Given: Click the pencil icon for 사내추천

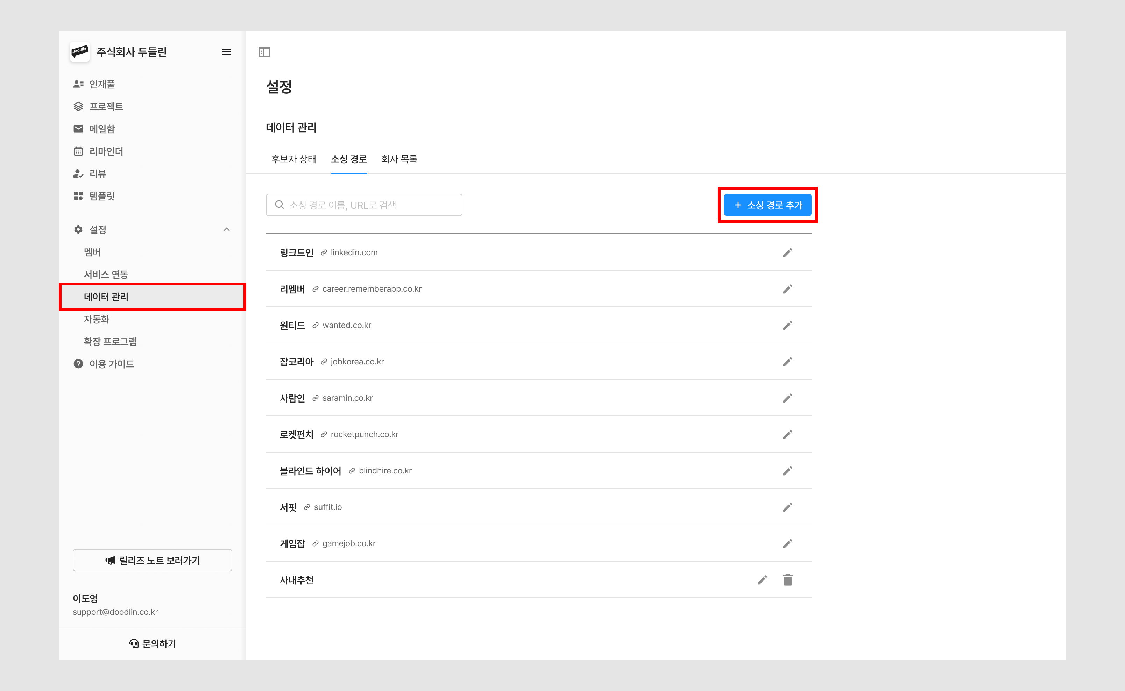Looking at the screenshot, I should pyautogui.click(x=762, y=580).
